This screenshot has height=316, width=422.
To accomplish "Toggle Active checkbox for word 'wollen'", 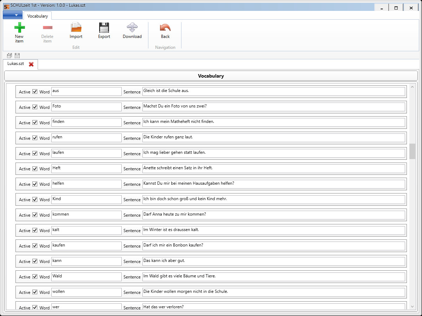I will [x=35, y=292].
